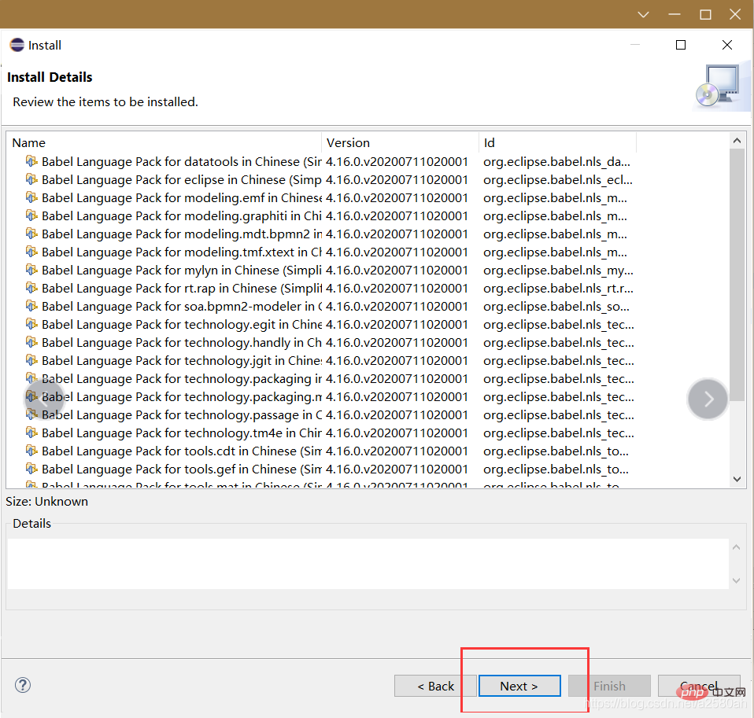Image resolution: width=754 pixels, height=718 pixels.
Task: Open the outer window chevron dropdown
Action: [x=643, y=14]
